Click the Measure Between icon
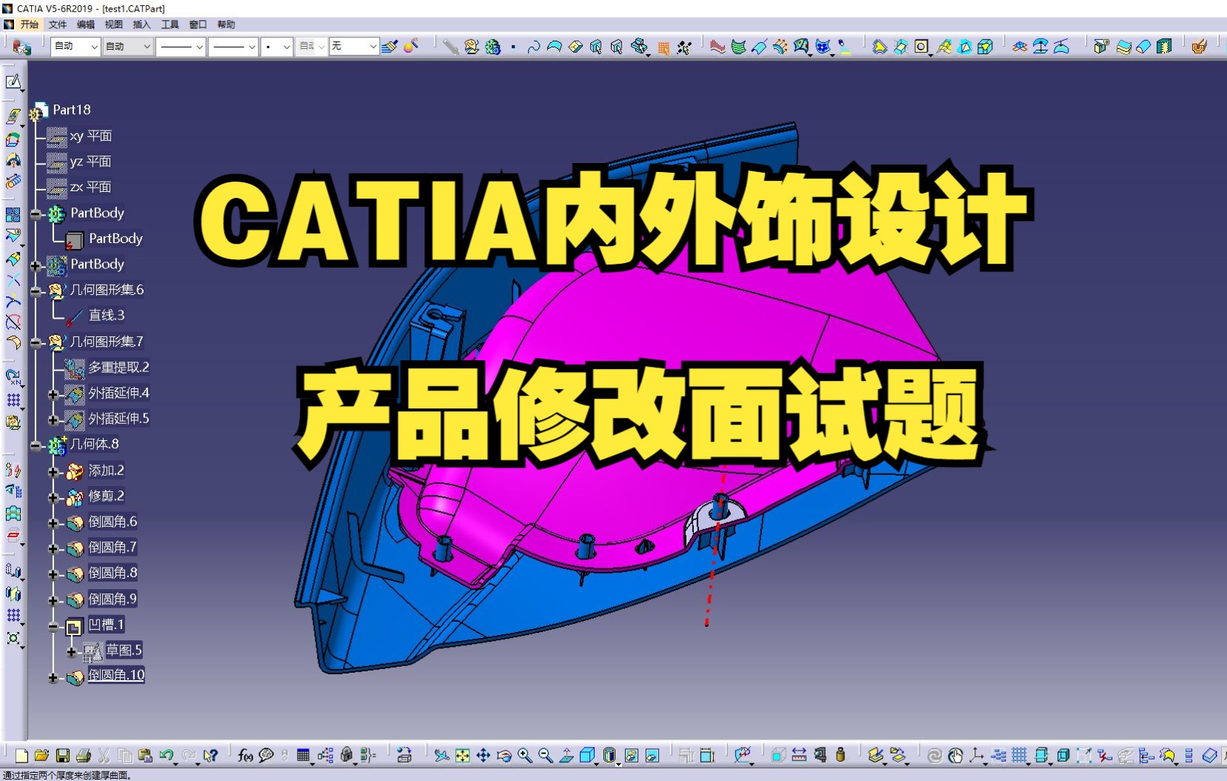 coord(799,756)
